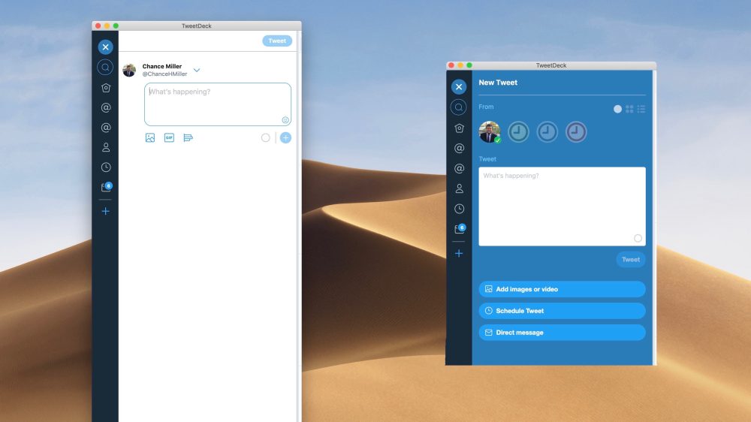Open activity clock icon in white window sidebar
Viewport: 751px width, 422px height.
[106, 167]
